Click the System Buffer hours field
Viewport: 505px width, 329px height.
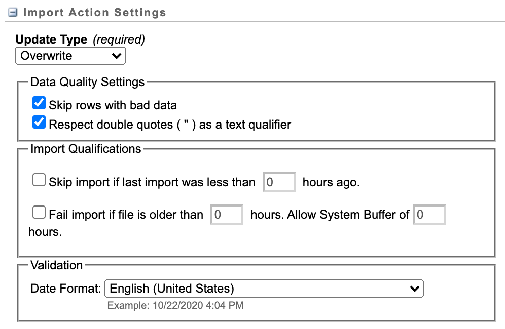pyautogui.click(x=429, y=215)
